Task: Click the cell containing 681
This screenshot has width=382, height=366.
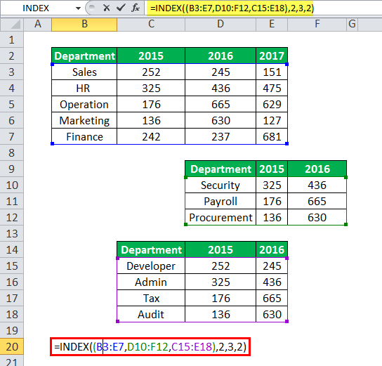Action: pyautogui.click(x=272, y=137)
